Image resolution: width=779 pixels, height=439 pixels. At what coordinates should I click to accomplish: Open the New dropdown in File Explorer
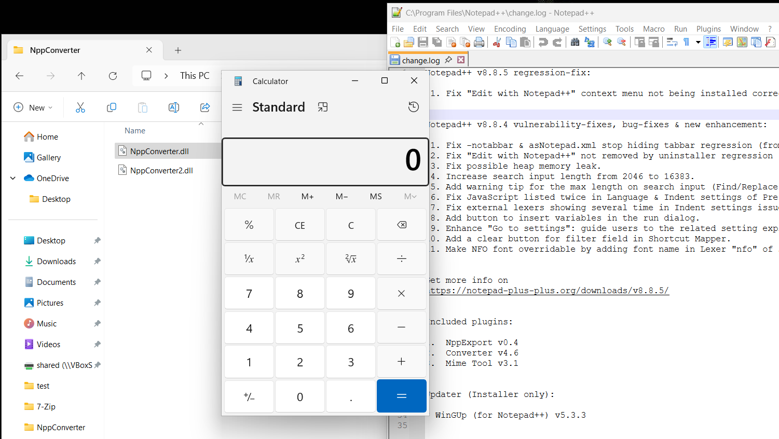tap(33, 107)
